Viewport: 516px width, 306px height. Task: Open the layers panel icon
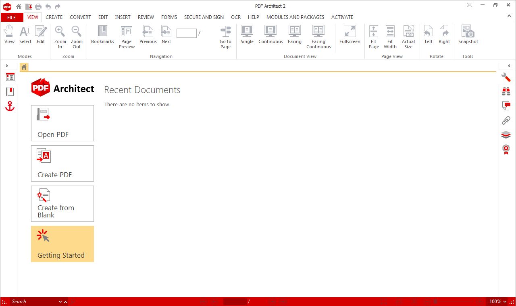[506, 135]
